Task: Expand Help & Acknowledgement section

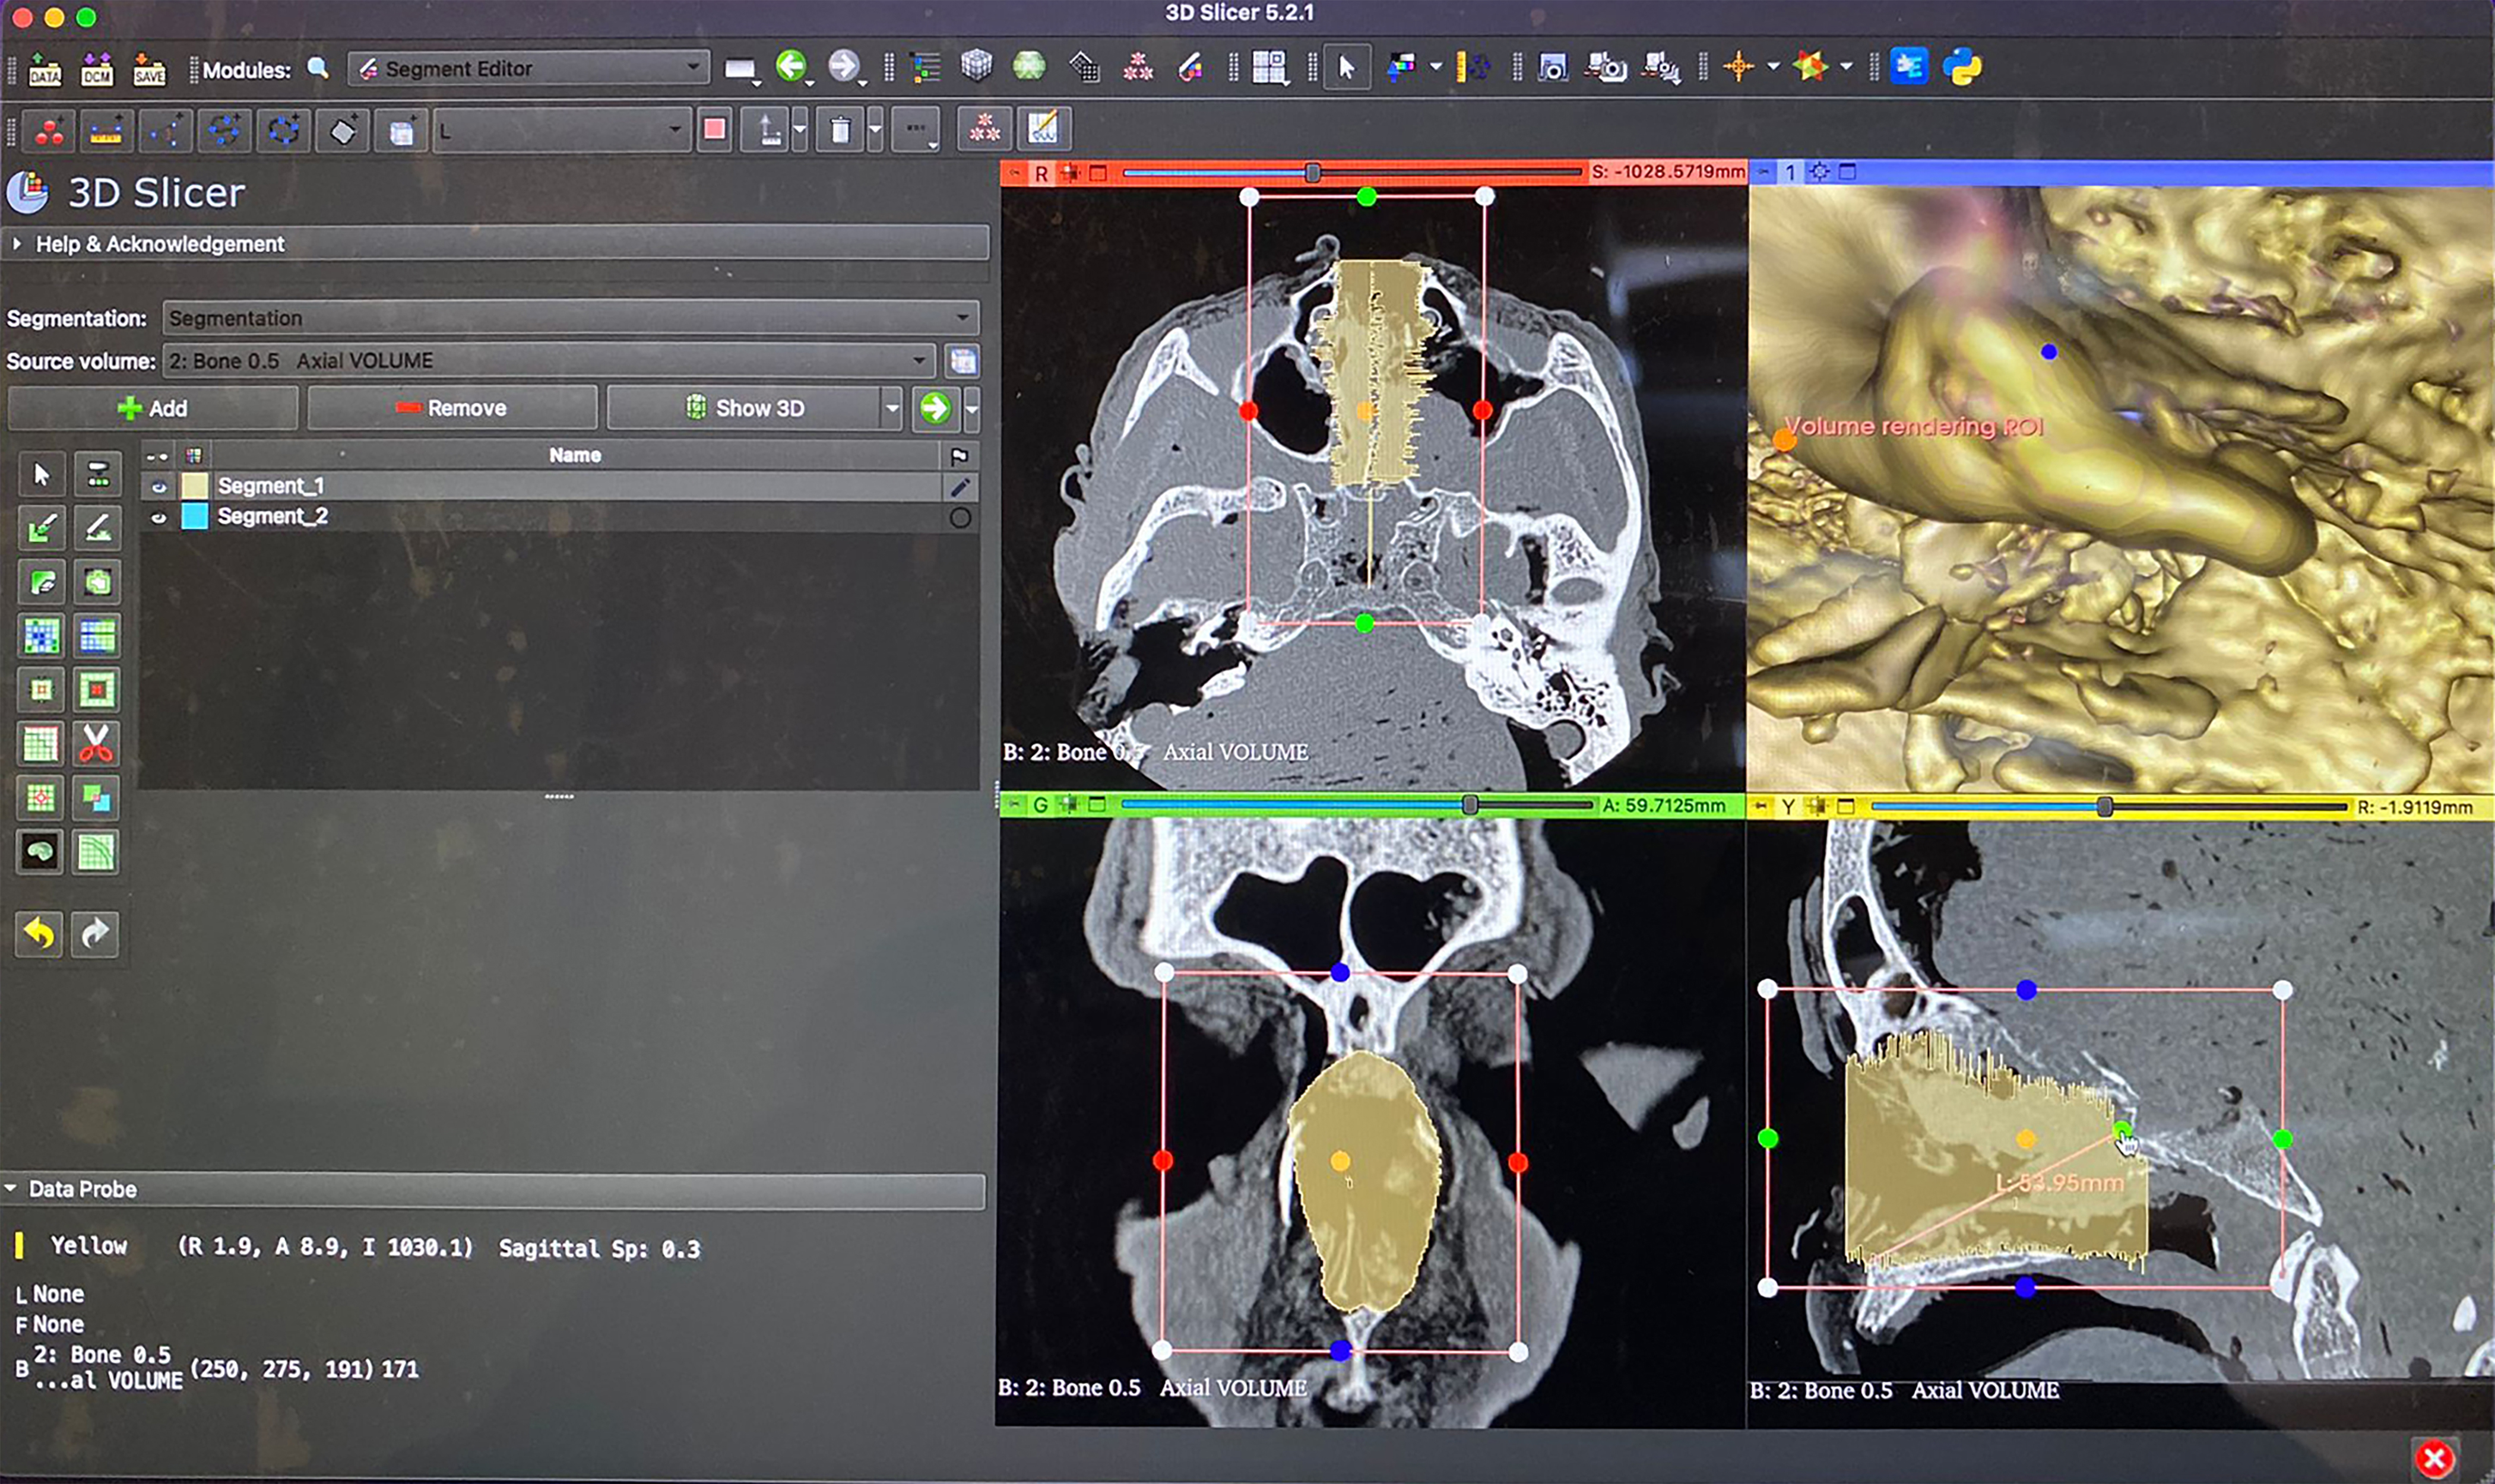Action: (497, 244)
